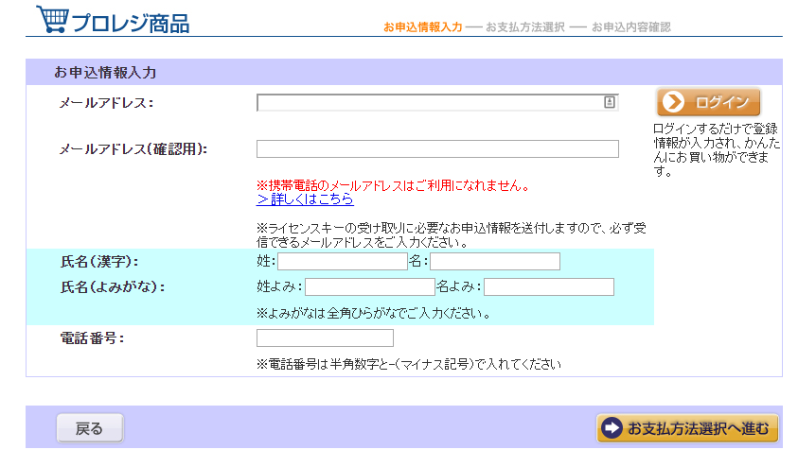Focus the 姓よみ reading field

click(370, 287)
